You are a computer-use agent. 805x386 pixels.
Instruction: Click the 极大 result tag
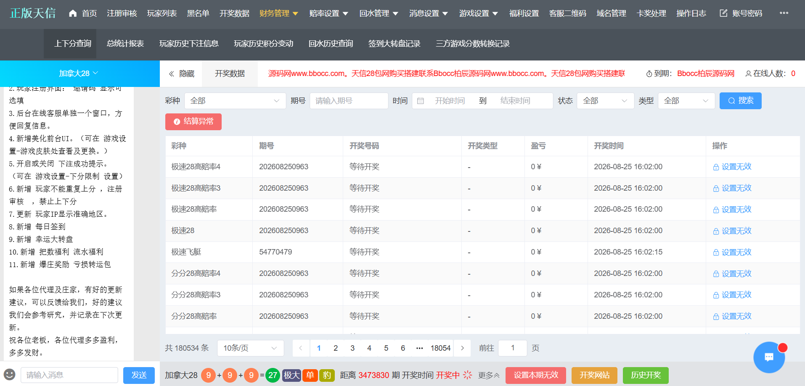pos(291,375)
